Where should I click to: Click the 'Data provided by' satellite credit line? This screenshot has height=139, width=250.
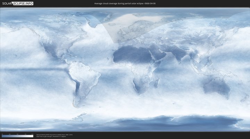click(55, 135)
